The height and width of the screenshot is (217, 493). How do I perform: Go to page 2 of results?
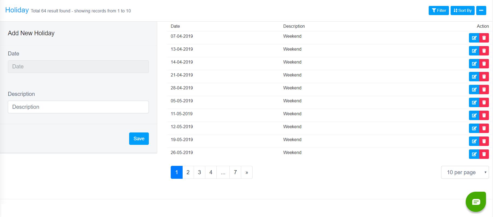[x=188, y=172]
